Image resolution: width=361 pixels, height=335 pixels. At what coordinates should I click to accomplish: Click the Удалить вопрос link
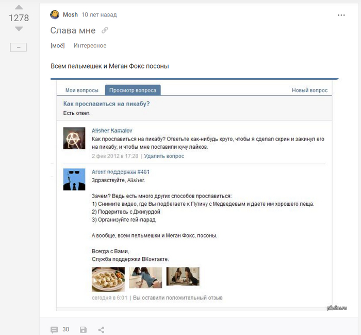tap(164, 156)
